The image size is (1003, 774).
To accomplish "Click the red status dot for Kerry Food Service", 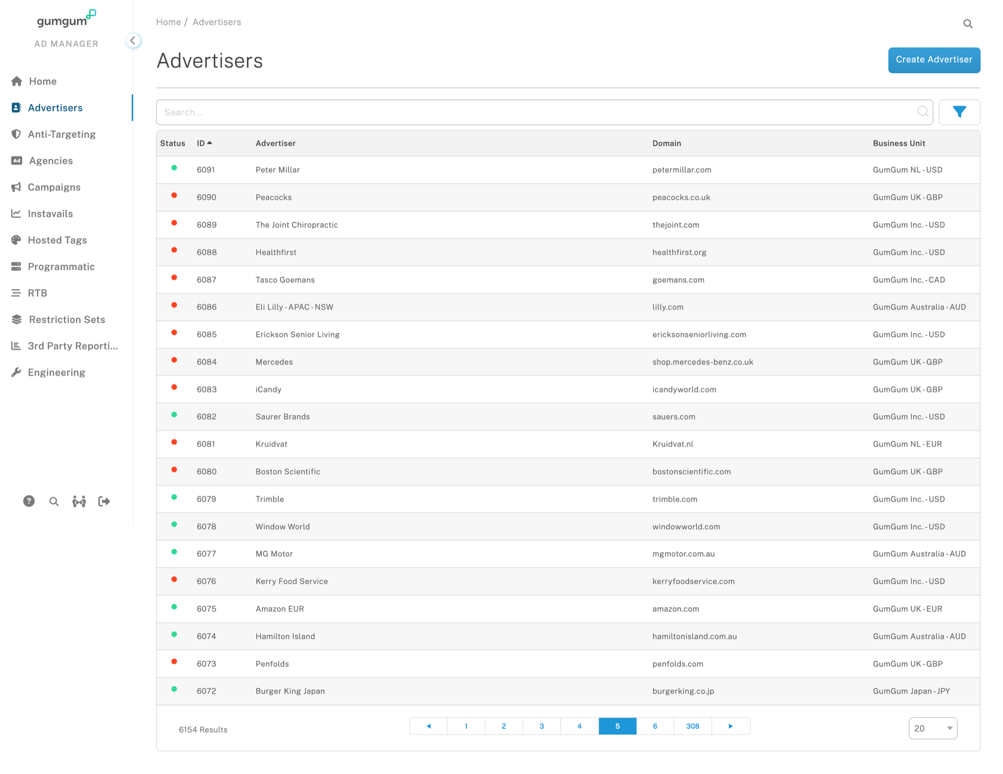I will [174, 579].
